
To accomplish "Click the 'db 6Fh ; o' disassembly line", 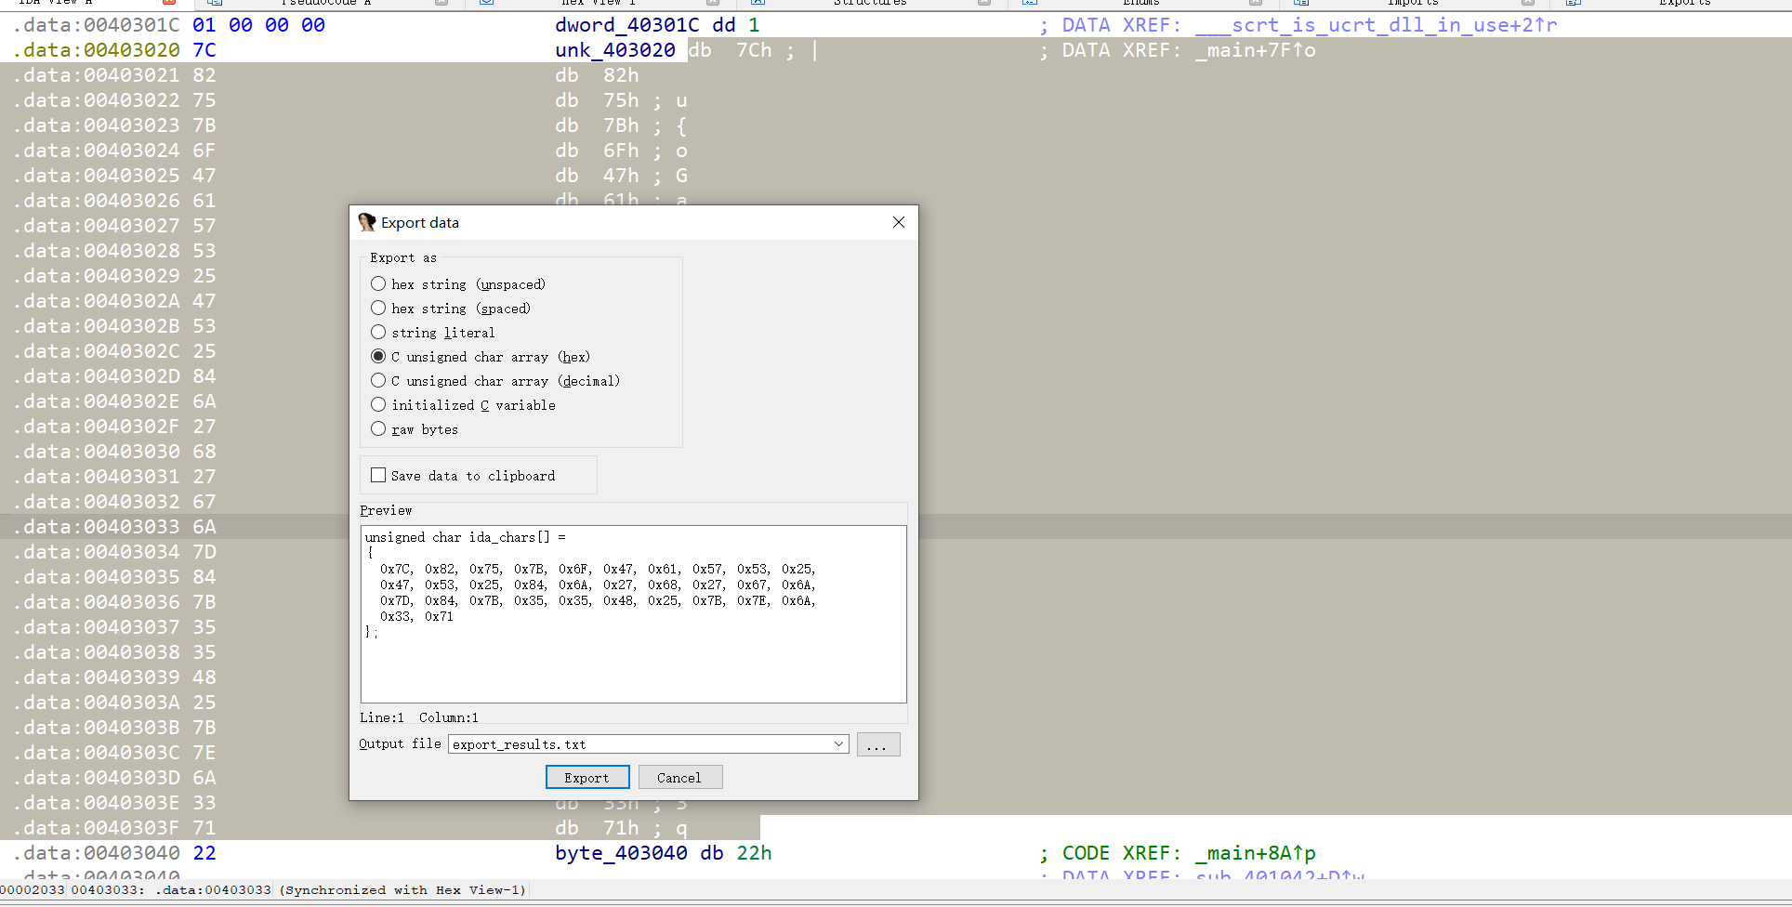I will [621, 151].
